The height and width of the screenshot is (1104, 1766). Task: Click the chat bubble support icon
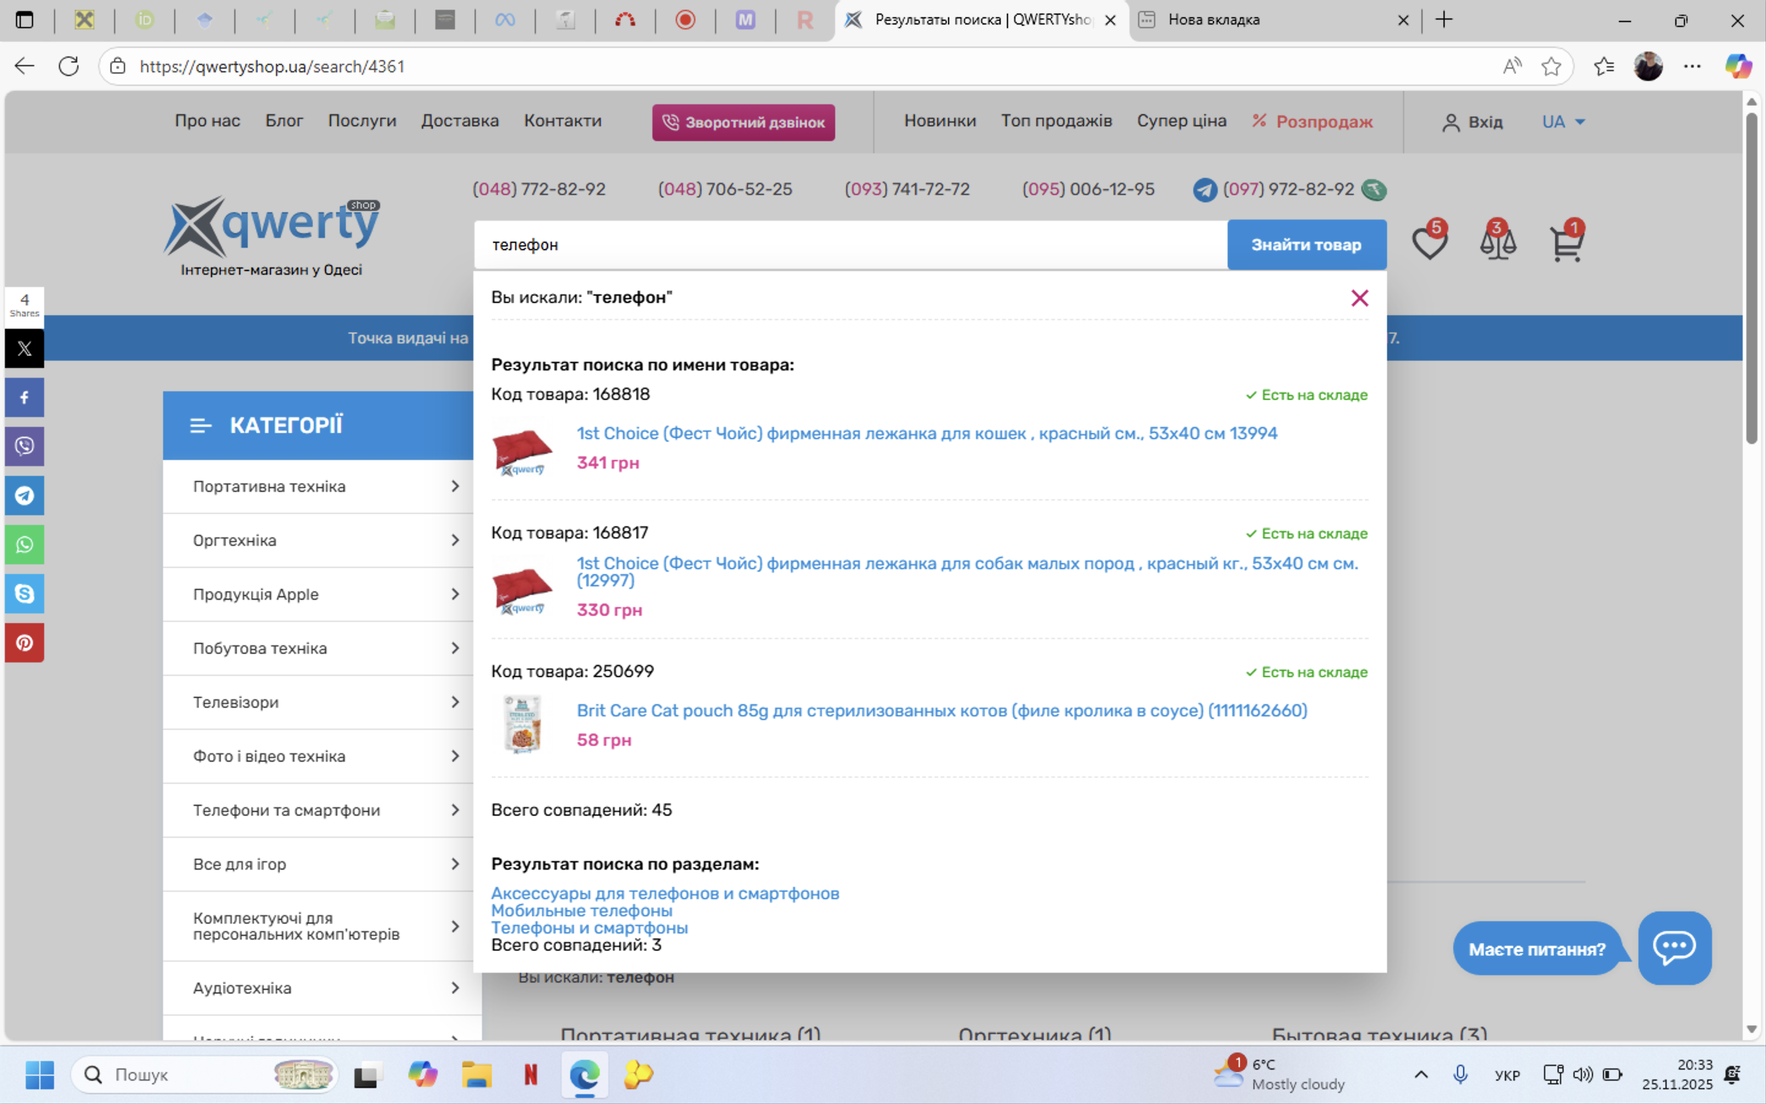[x=1674, y=948]
